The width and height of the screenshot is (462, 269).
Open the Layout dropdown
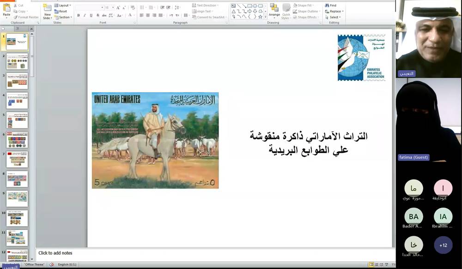[62, 6]
